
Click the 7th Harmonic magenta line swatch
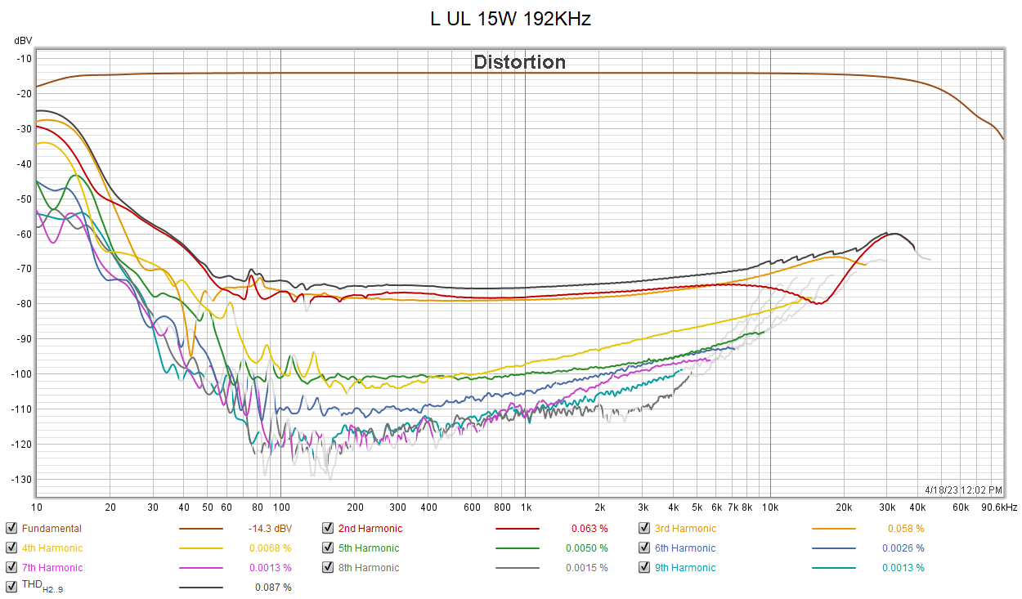pyautogui.click(x=200, y=568)
